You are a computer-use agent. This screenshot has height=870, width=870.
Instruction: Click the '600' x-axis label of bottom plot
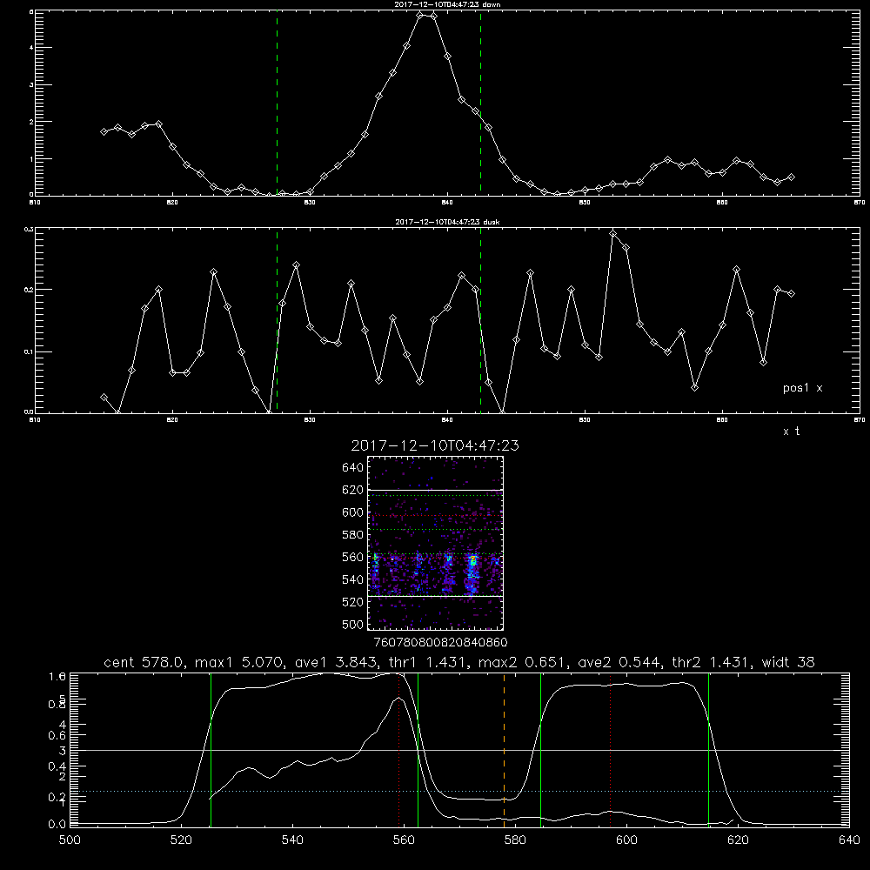point(626,840)
